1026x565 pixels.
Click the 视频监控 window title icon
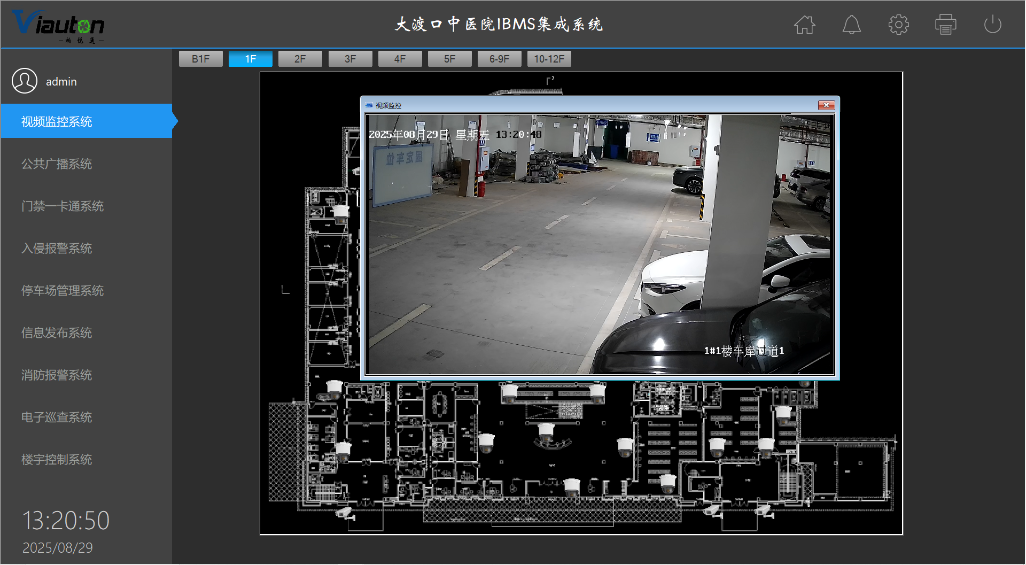pos(369,105)
